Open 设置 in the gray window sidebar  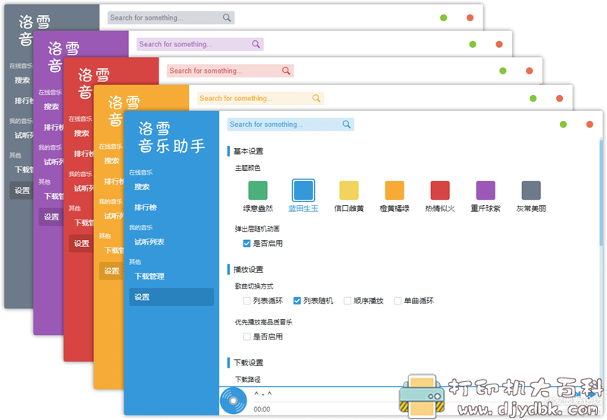22,190
